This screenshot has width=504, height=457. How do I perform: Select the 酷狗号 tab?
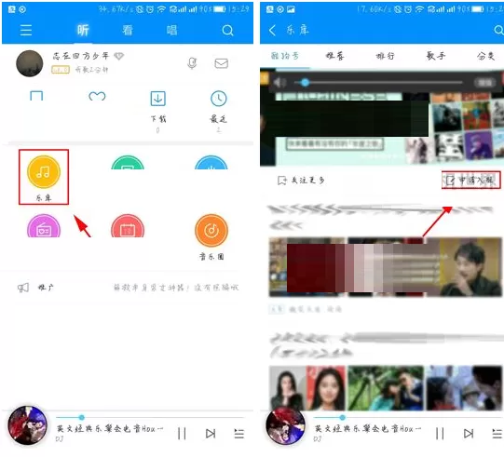(x=285, y=56)
